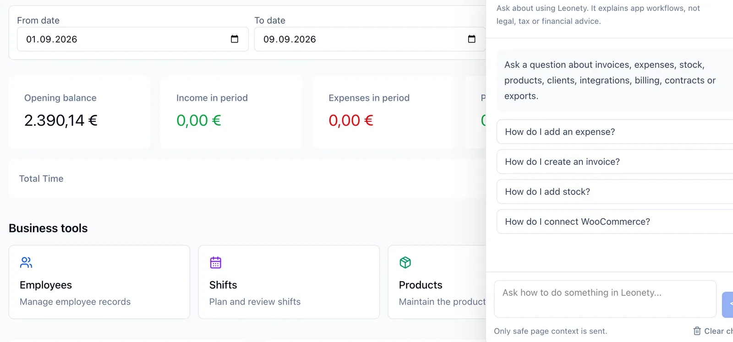This screenshot has width=733, height=342.
Task: Click the Income in period 0,00 € value
Action: coord(199,120)
